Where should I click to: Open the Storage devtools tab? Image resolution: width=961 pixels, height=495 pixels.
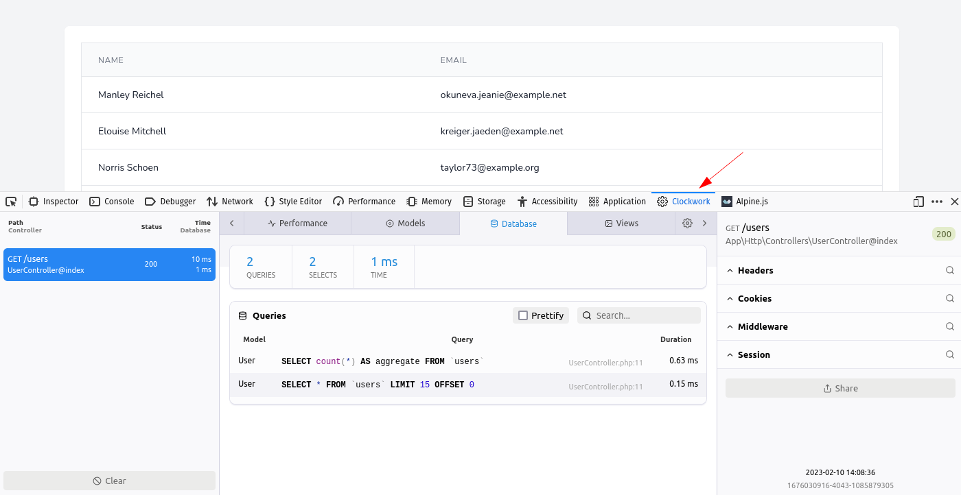coord(485,202)
